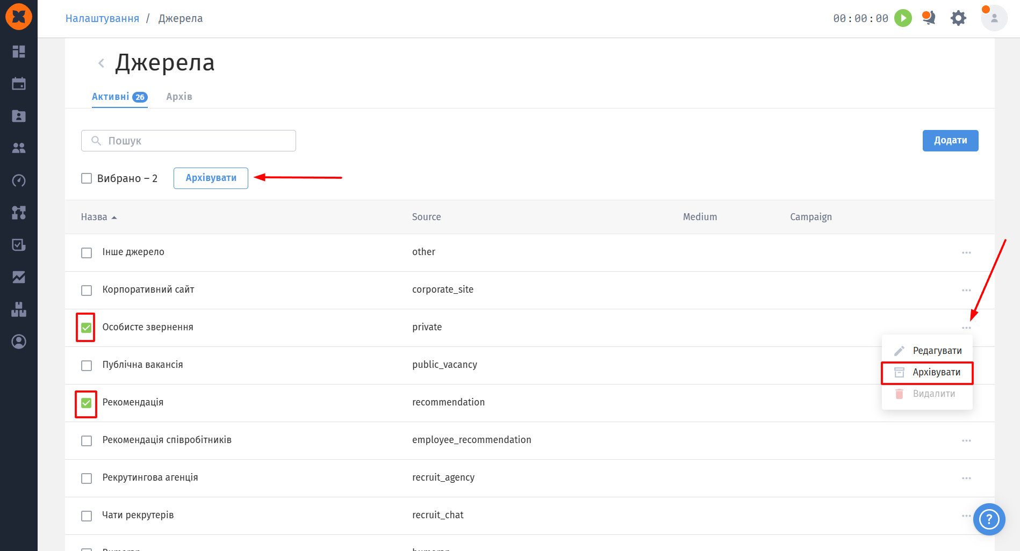Click the Архівувати button beside Вибрано

click(x=211, y=178)
